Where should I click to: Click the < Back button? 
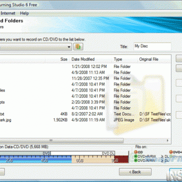click(135, 172)
